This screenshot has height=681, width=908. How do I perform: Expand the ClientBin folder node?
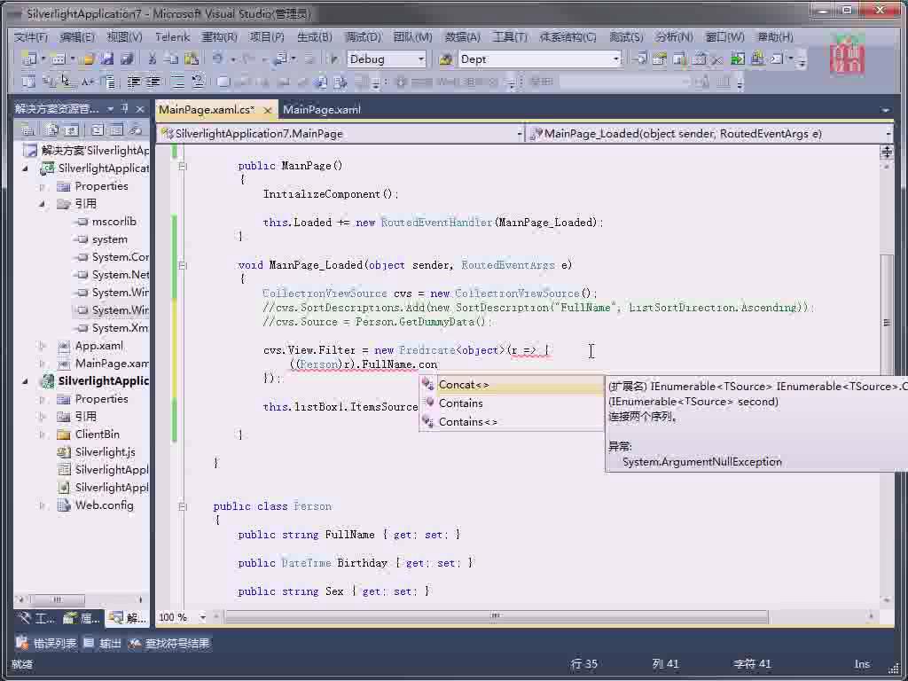coord(42,434)
